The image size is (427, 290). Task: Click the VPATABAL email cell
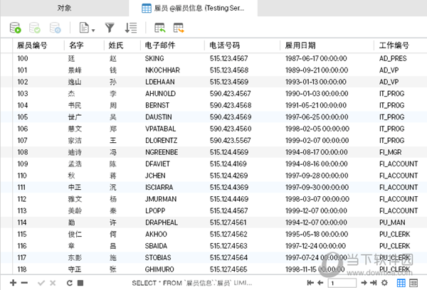(160, 129)
